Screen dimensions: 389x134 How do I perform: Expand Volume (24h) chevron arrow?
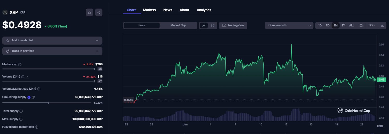point(27,77)
